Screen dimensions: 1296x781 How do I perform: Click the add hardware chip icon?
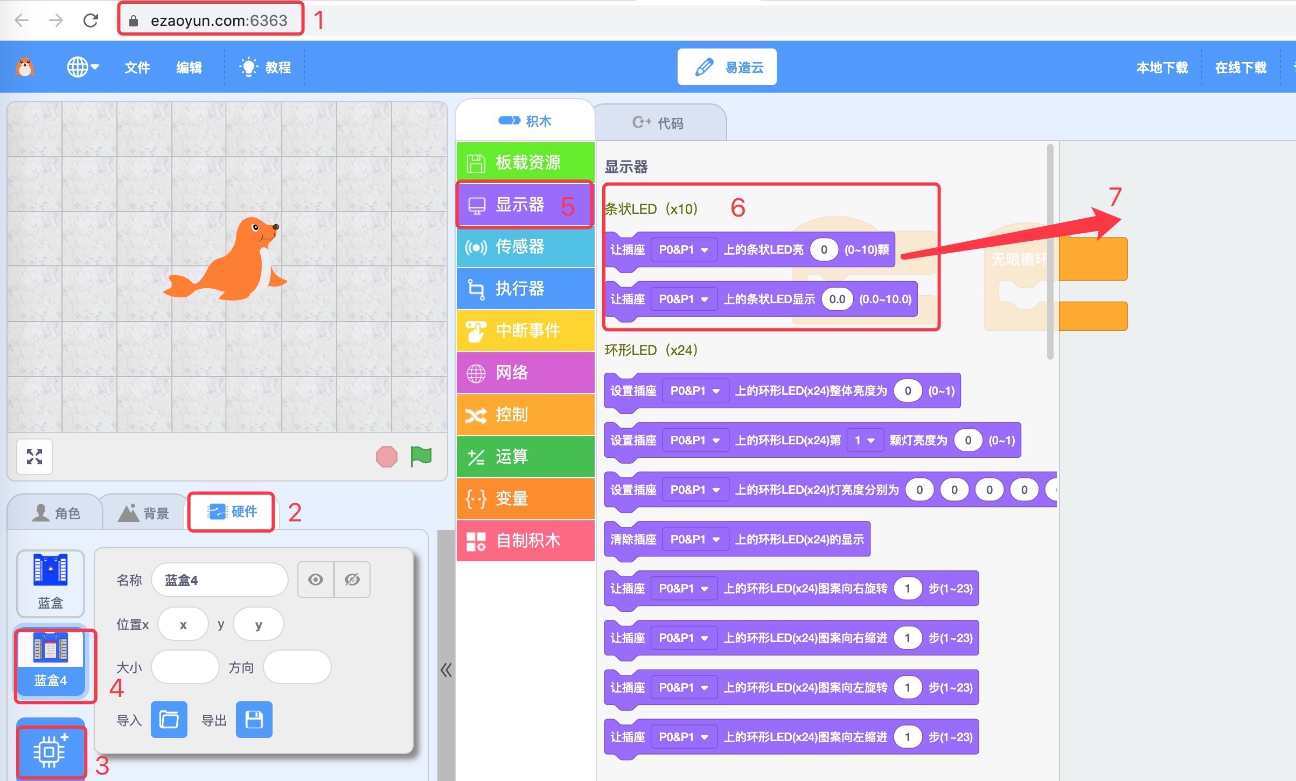50,751
